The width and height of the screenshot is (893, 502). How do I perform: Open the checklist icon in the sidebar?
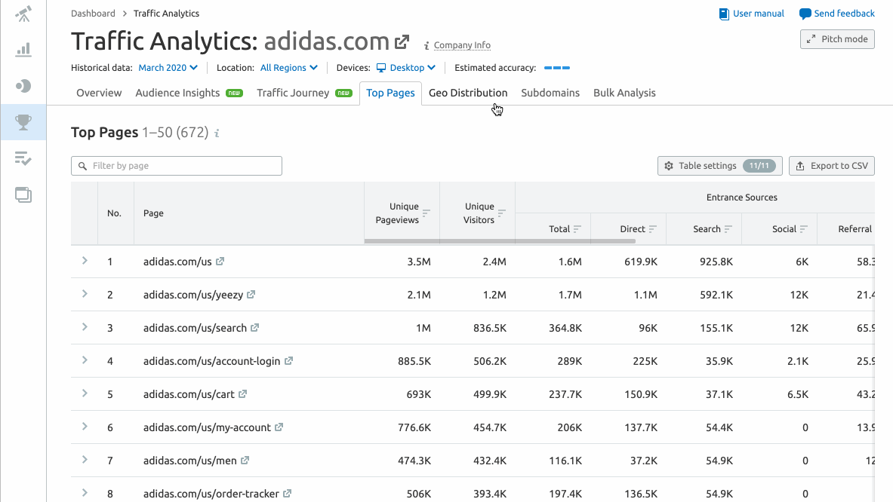[x=23, y=158]
